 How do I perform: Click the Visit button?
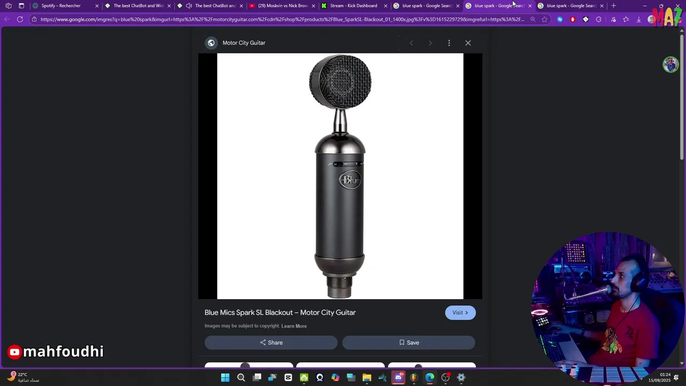(x=460, y=313)
